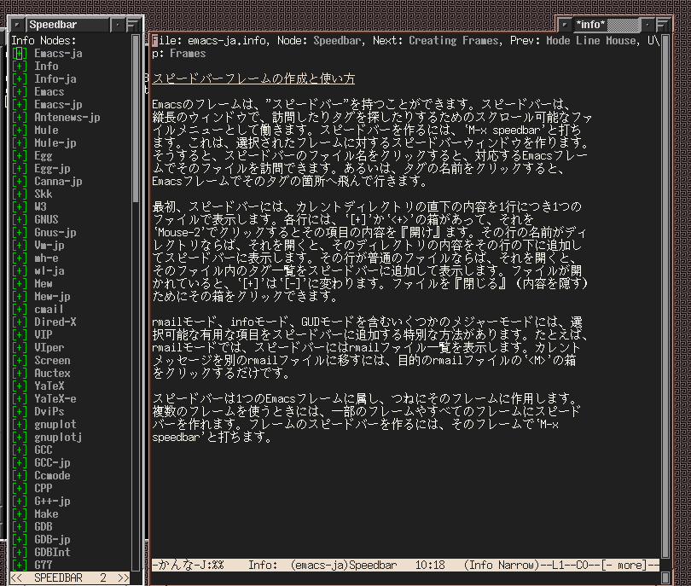Iconify the Speedbar window

(118, 25)
